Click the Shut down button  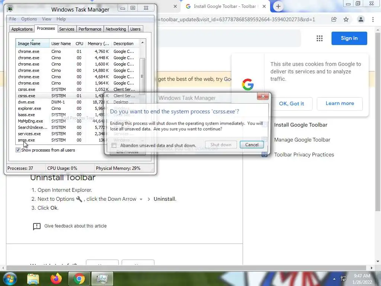pyautogui.click(x=221, y=145)
